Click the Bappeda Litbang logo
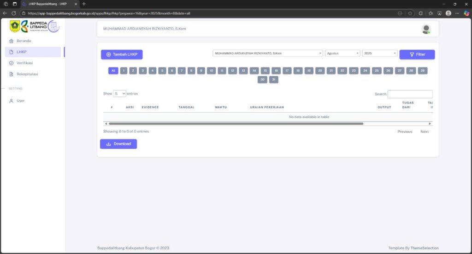 [x=35, y=26]
